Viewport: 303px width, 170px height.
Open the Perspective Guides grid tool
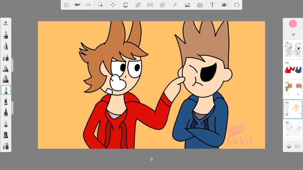200,5
